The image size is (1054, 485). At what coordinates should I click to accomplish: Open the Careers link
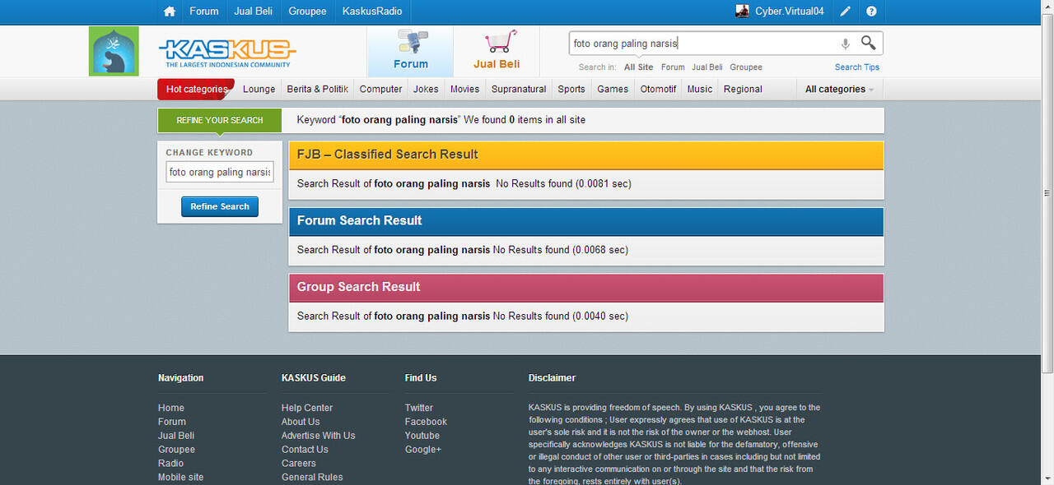click(299, 464)
